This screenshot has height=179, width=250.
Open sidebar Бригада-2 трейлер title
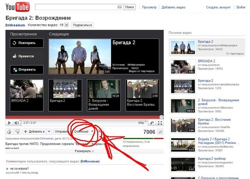click(212, 159)
